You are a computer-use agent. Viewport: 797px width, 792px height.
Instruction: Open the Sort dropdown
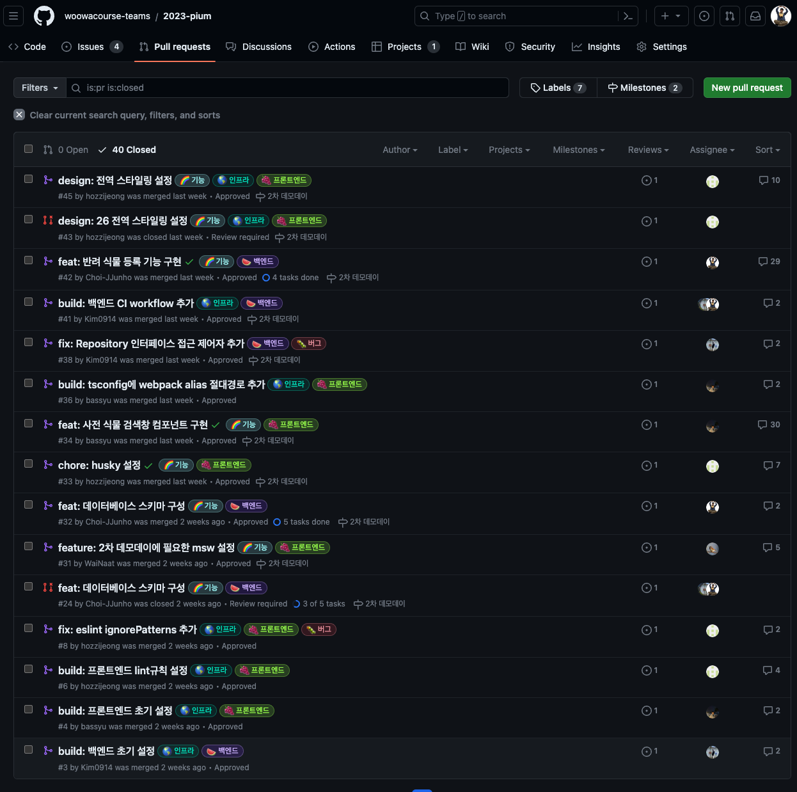coord(767,150)
